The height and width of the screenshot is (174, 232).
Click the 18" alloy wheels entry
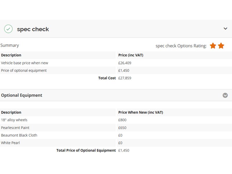click(x=14, y=120)
